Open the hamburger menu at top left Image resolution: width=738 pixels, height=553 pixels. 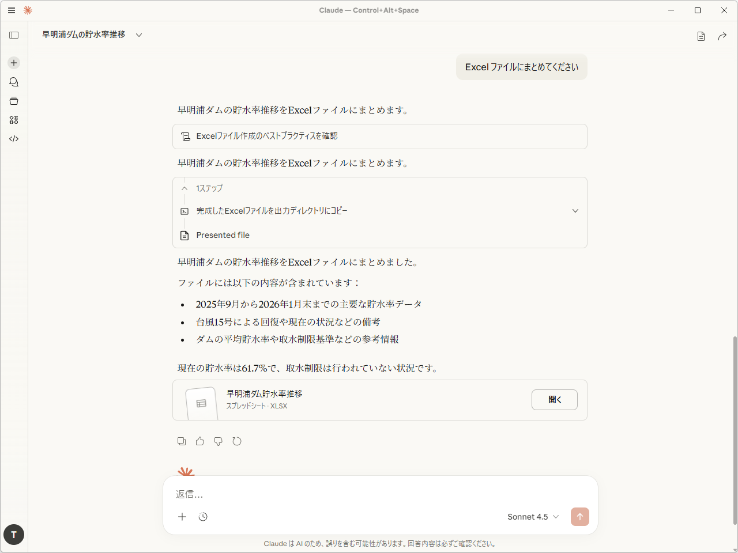coord(11,10)
